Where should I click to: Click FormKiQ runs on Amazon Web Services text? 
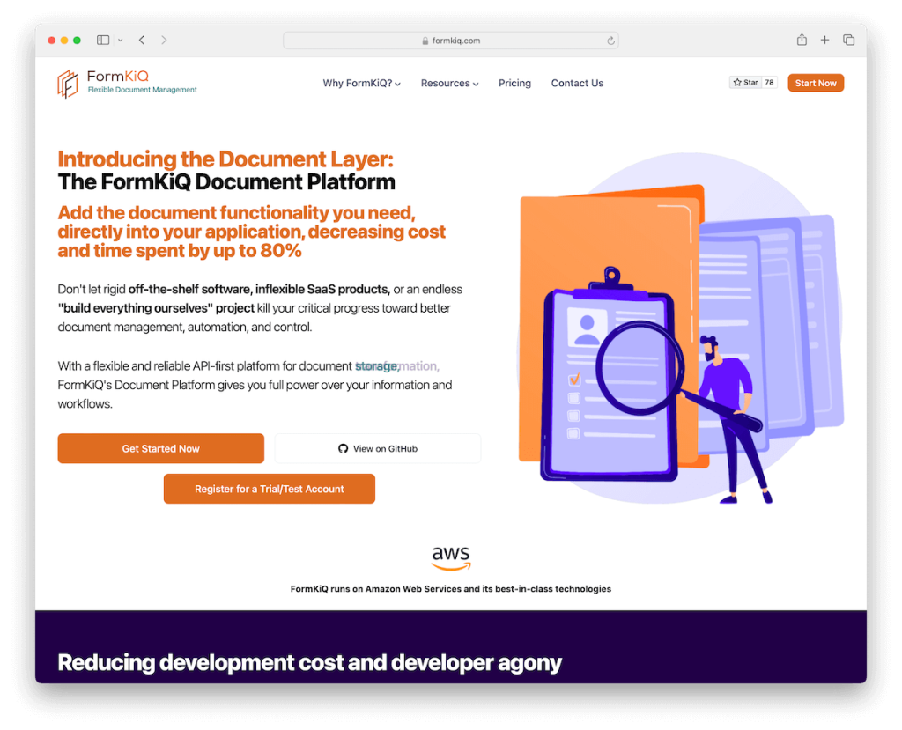click(450, 588)
